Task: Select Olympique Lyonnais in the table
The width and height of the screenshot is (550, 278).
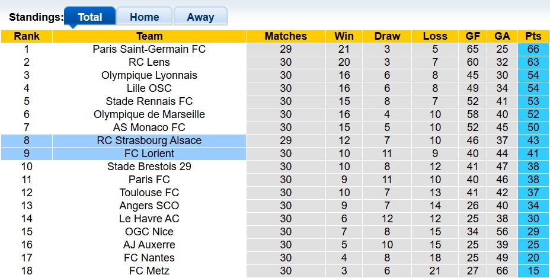Action: (149, 75)
